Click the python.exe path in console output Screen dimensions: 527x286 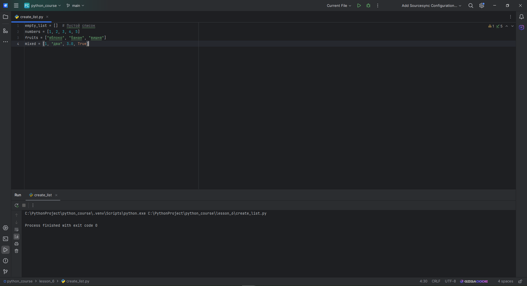tap(85, 214)
